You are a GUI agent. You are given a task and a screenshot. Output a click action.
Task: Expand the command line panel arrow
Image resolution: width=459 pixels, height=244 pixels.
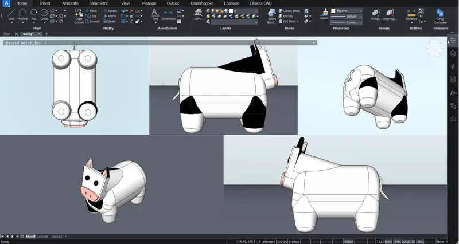[x=313, y=42]
